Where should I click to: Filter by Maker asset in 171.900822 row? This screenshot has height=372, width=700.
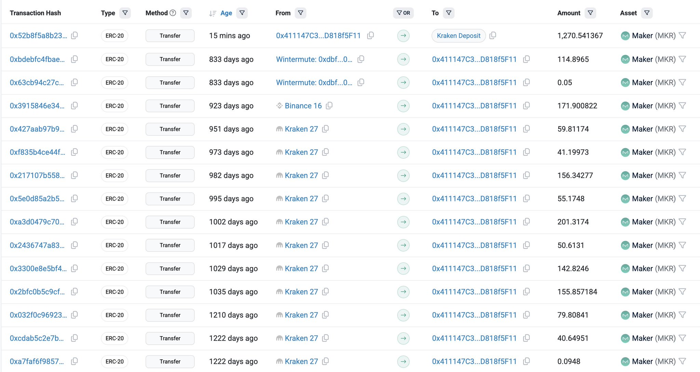pyautogui.click(x=682, y=106)
